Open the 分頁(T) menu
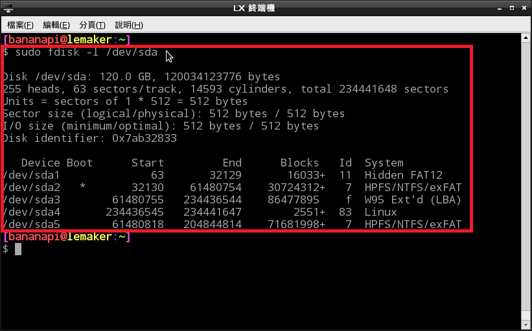 point(92,25)
